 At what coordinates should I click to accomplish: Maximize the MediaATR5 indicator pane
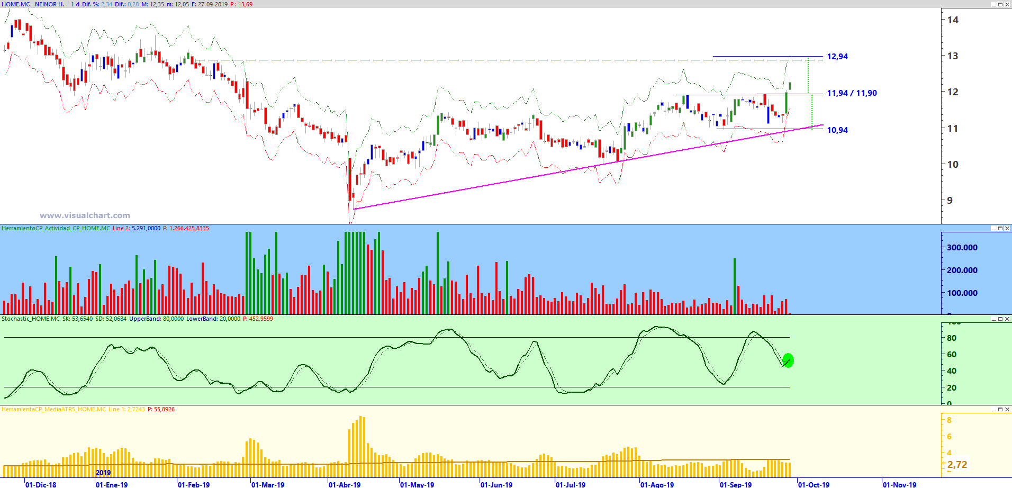[1000, 409]
